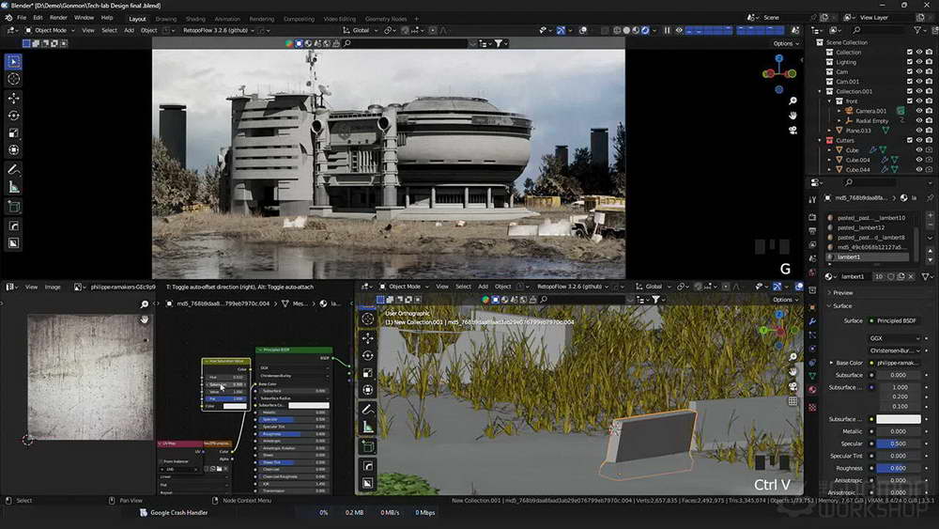Toggle perspective grid icon in lower viewport
Viewport: 939px width, 529px height.
pyautogui.click(x=793, y=401)
